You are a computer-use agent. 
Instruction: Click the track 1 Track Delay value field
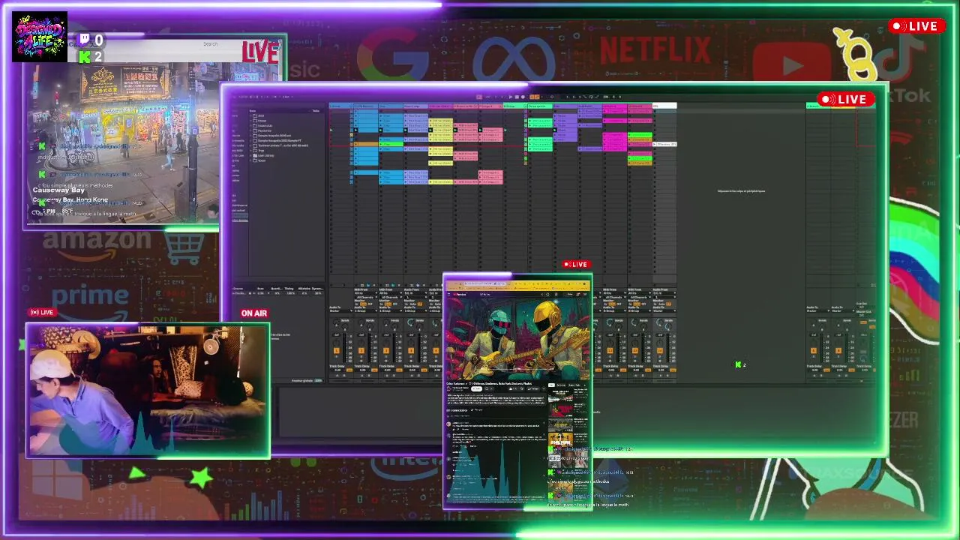pyautogui.click(x=337, y=370)
